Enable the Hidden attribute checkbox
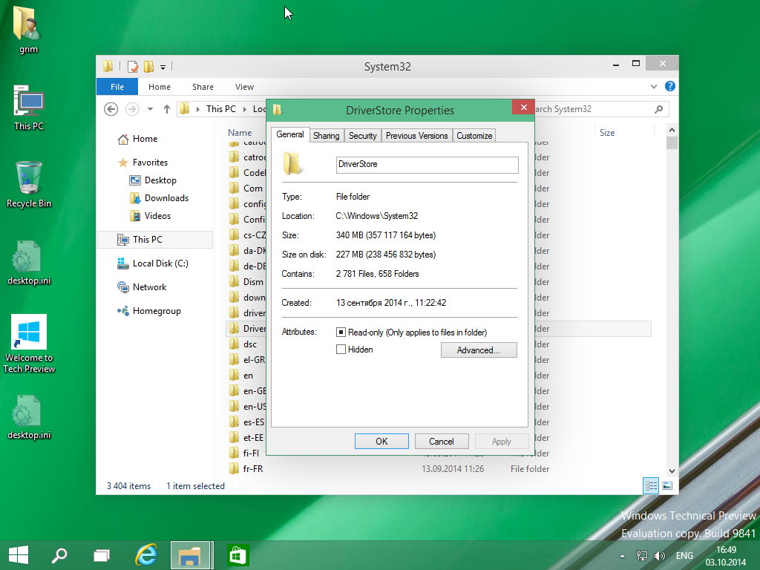760x570 pixels. [341, 350]
